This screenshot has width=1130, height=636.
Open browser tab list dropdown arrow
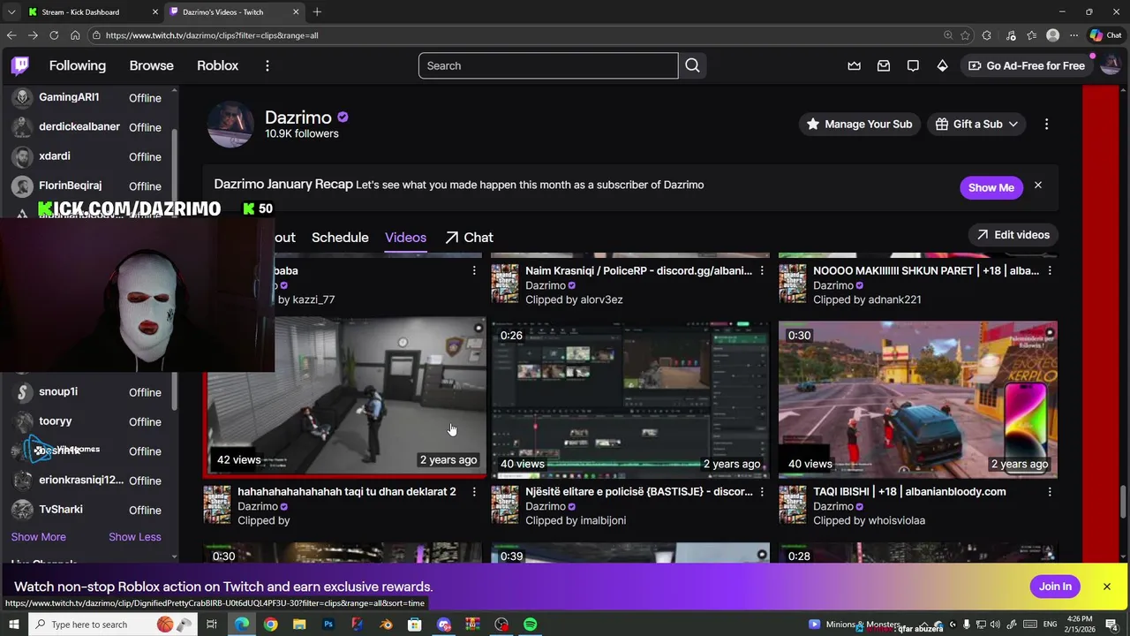11,11
